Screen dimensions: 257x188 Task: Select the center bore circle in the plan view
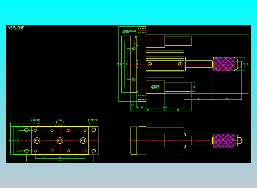(x=60, y=140)
